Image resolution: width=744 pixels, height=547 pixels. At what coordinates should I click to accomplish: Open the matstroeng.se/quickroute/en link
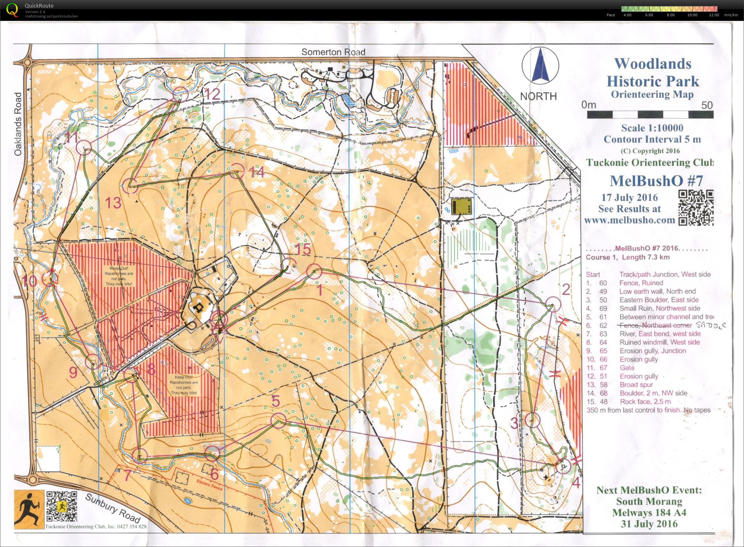click(x=51, y=16)
